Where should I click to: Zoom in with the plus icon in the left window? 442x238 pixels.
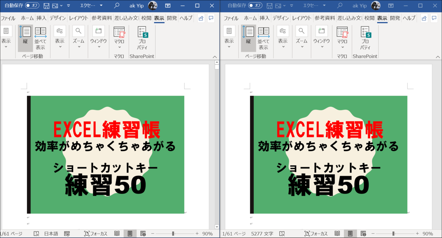pyautogui.click(x=197, y=234)
